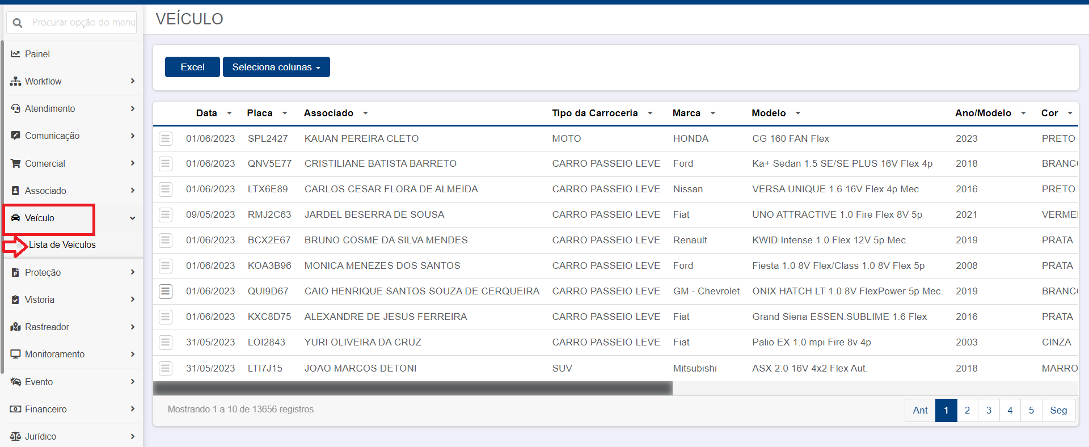Screen dimensions: 1089x447
Task: Expand the Atendimento menu chevron
Action: (x=133, y=108)
